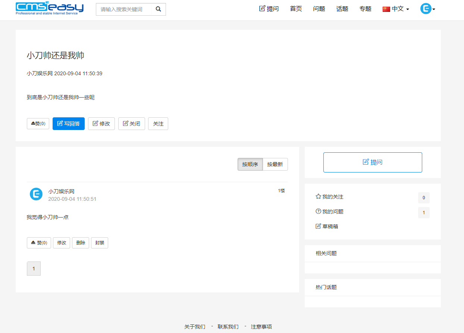Expand the 中文 language dropdown
The image size is (464, 333).
click(x=396, y=9)
